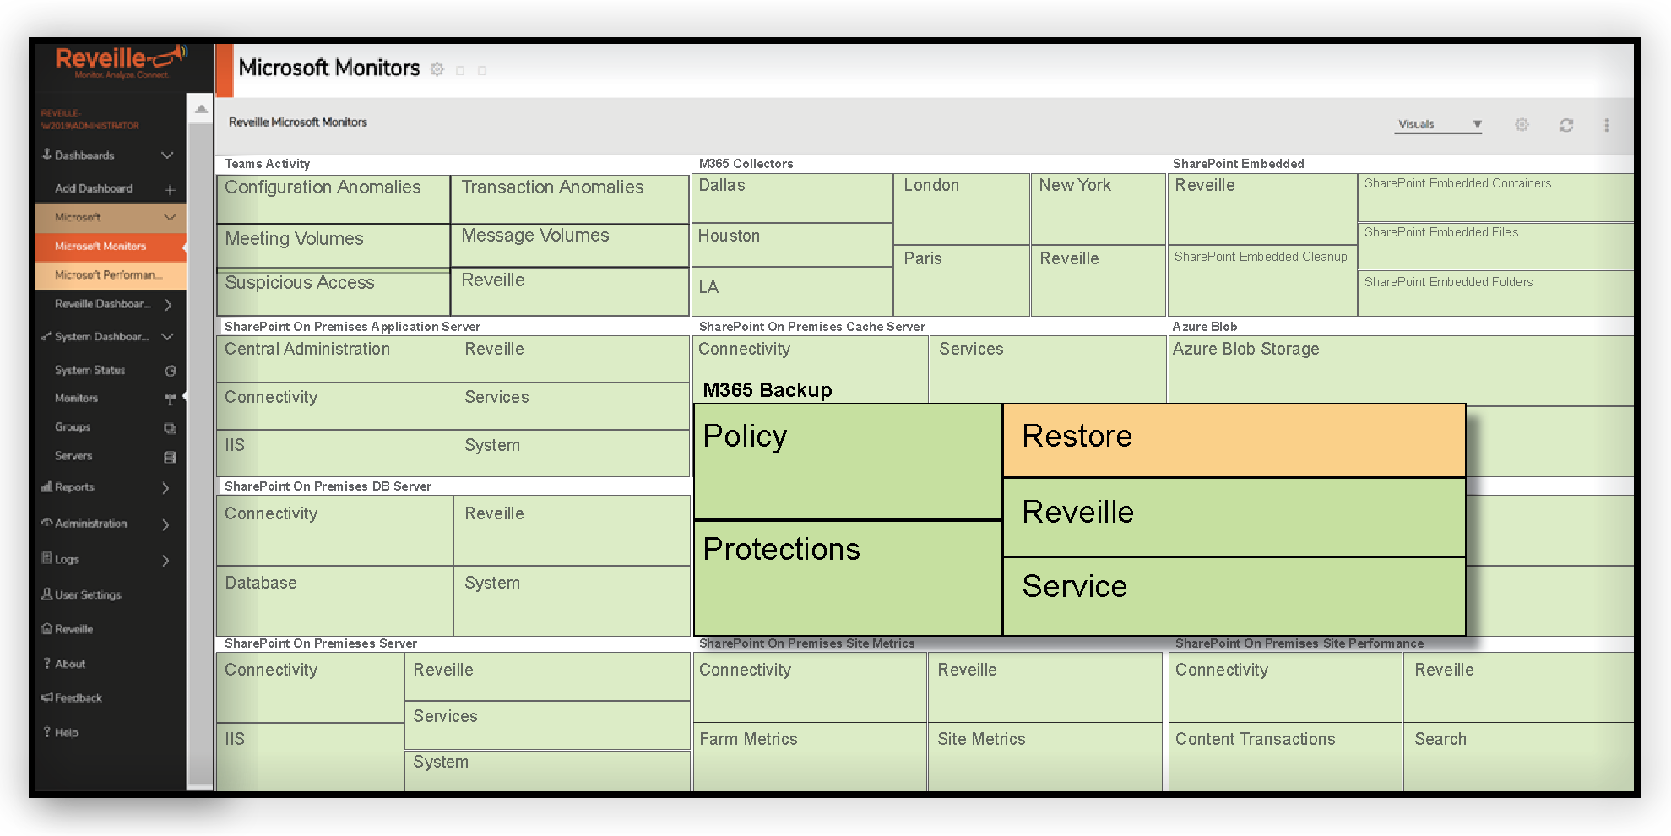Open SharePoint Embedded Folders tile
Screen dimensions: 1671x836
pos(1495,294)
